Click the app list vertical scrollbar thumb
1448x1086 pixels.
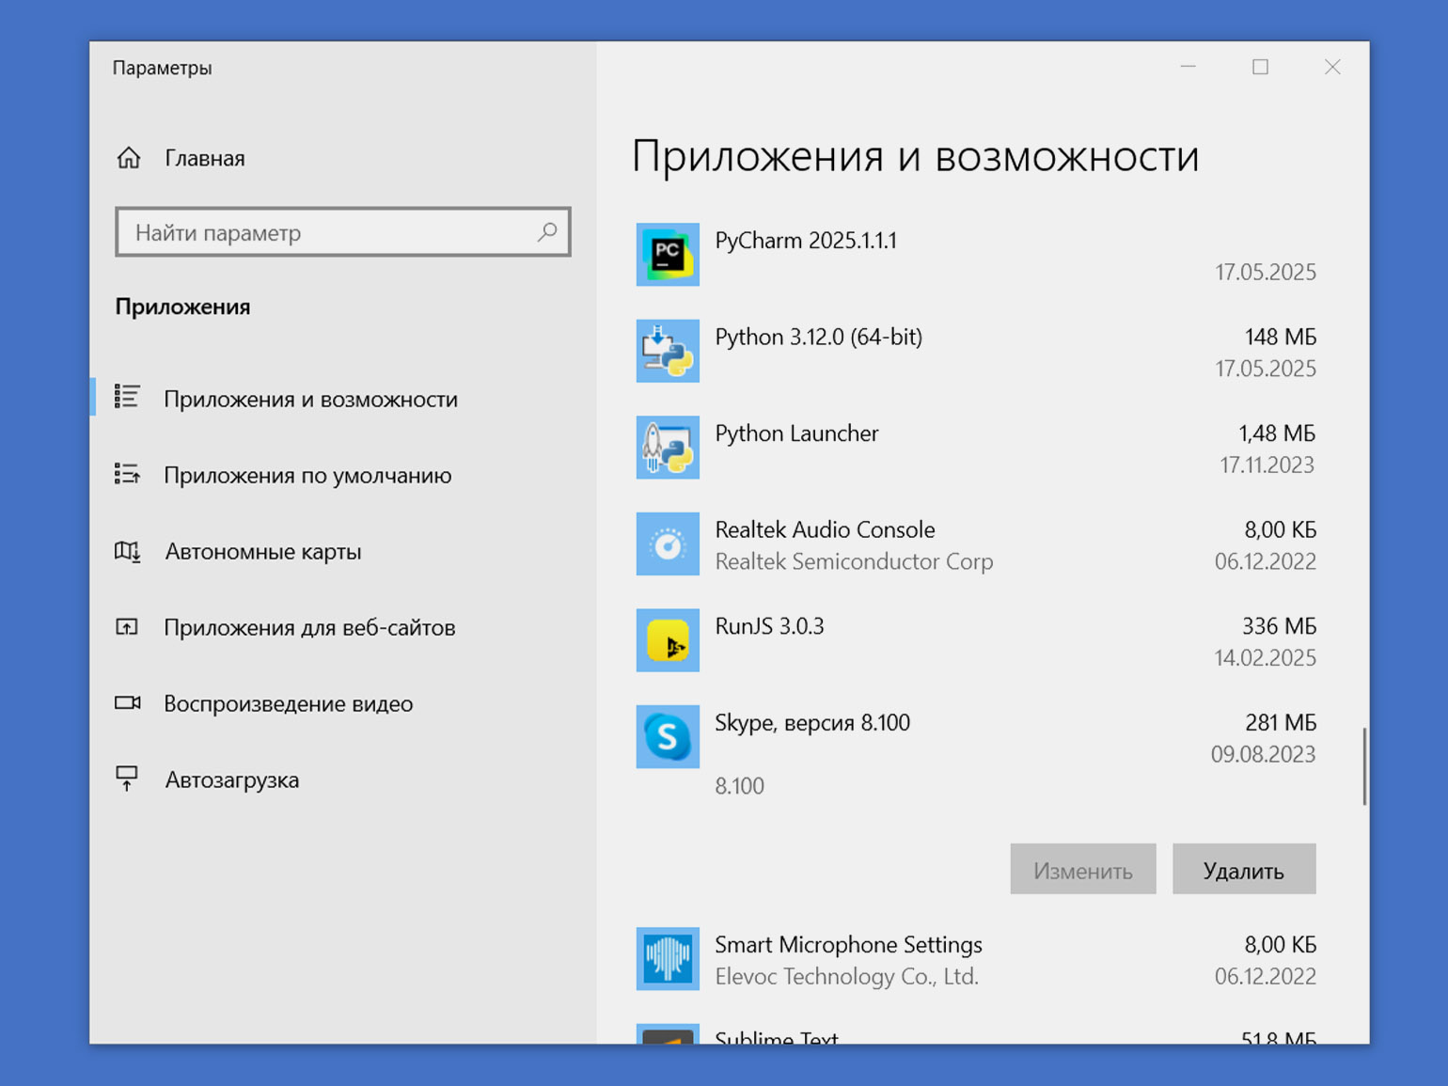point(1364,766)
